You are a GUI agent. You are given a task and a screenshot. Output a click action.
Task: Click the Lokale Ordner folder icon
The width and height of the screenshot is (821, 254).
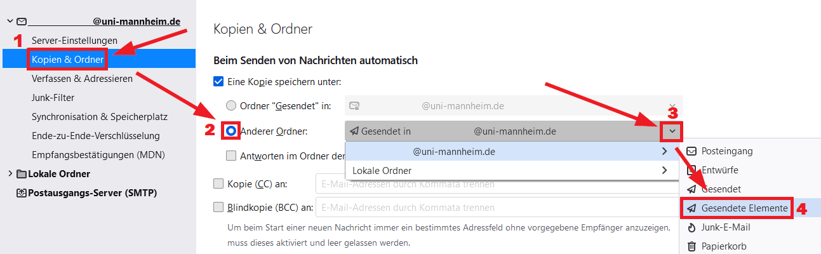pyautogui.click(x=22, y=174)
